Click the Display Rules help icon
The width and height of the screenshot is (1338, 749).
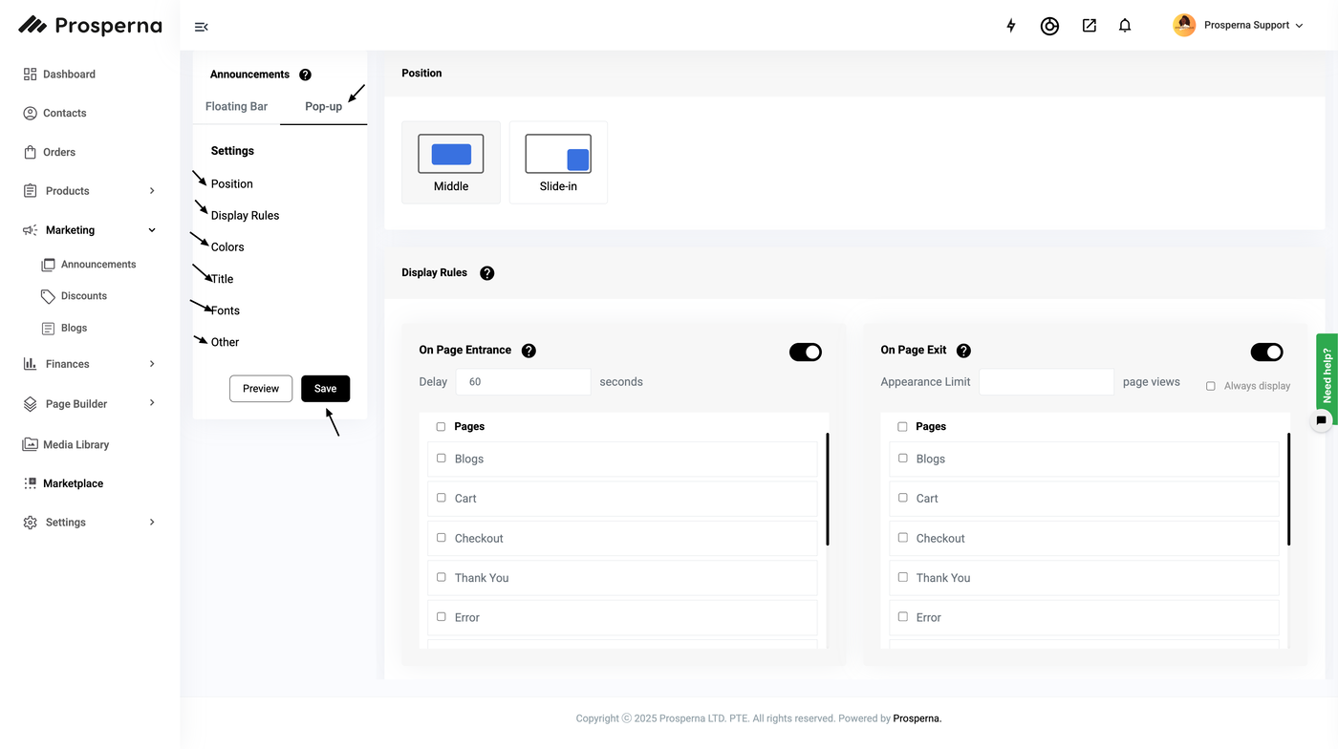(486, 273)
